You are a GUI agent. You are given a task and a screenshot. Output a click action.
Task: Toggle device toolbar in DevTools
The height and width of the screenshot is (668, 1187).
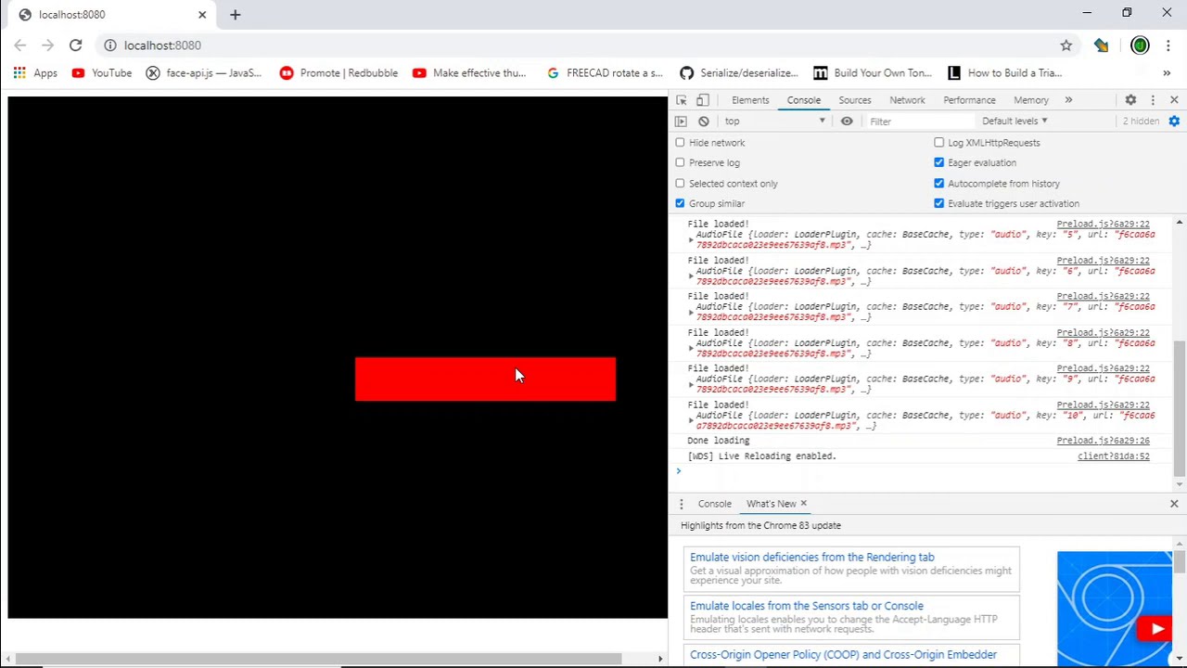tap(703, 100)
